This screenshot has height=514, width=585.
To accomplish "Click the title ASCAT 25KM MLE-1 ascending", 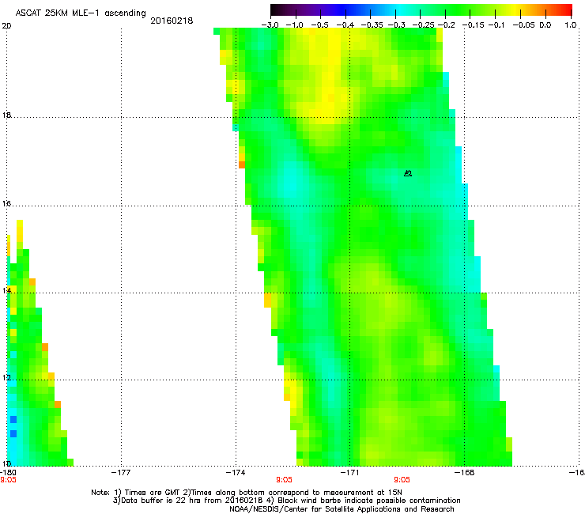I will click(81, 13).
